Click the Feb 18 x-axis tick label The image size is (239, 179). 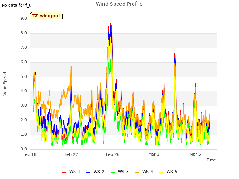(30, 154)
